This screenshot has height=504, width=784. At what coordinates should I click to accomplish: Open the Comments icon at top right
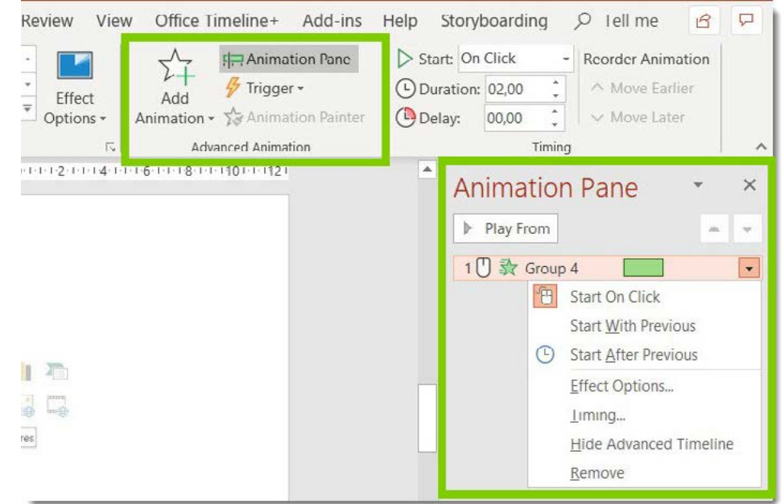coord(746,20)
